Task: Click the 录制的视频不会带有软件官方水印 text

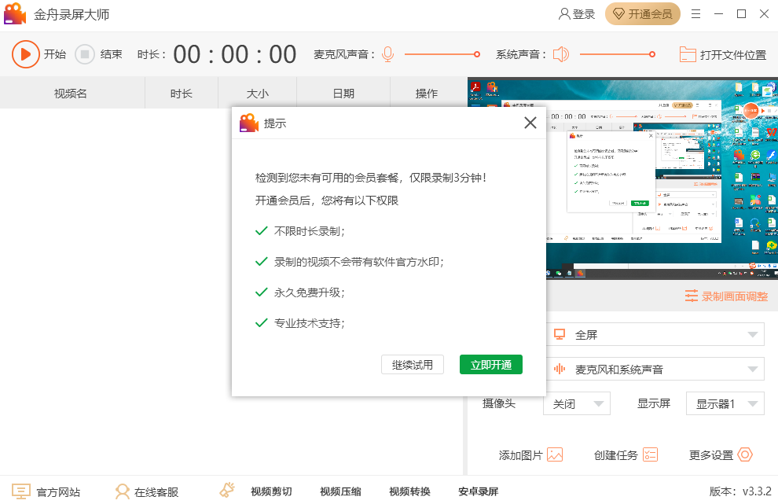Action: pos(358,262)
